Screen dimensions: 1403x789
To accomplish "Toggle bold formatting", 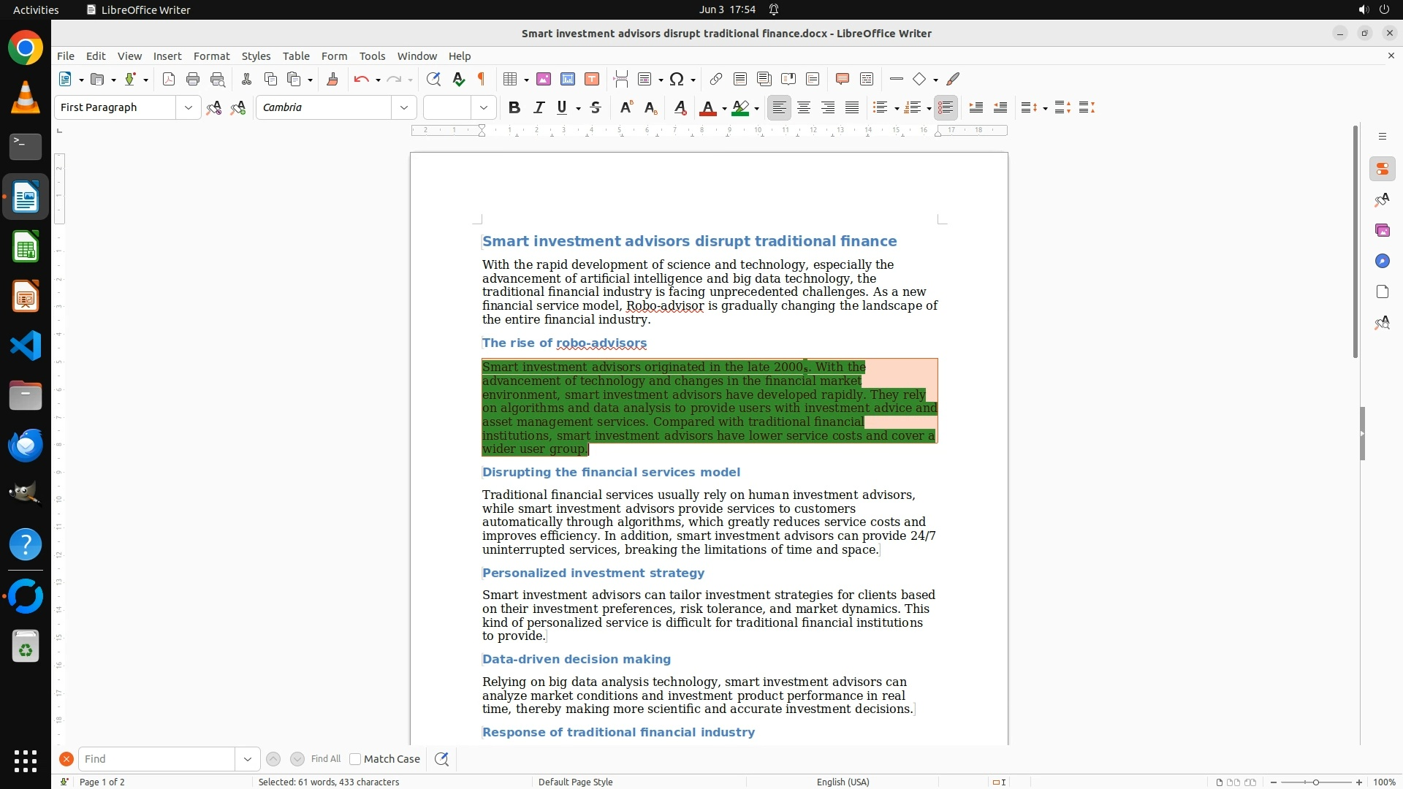I will tap(514, 107).
